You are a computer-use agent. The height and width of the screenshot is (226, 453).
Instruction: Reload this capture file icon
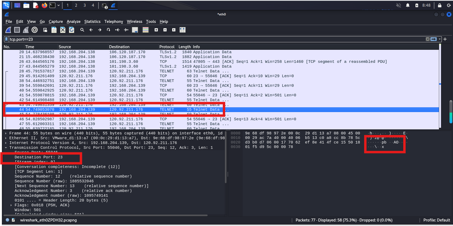pyautogui.click(x=72, y=30)
